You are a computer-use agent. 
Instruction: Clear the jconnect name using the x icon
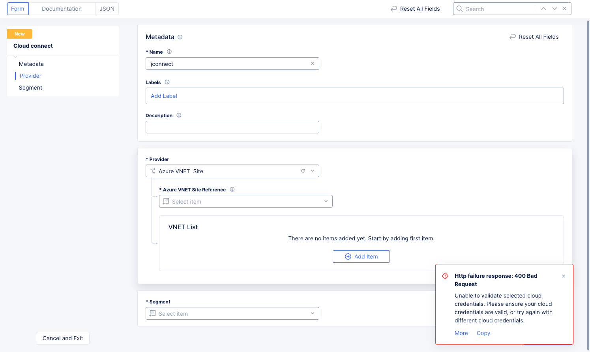[x=313, y=64]
